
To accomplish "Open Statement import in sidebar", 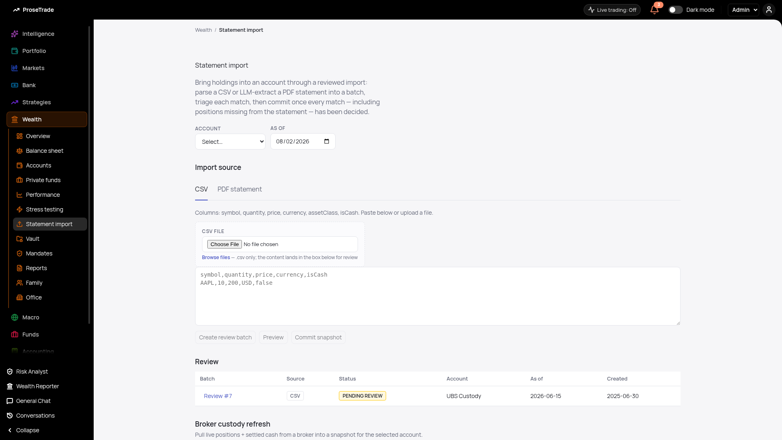I will click(50, 224).
